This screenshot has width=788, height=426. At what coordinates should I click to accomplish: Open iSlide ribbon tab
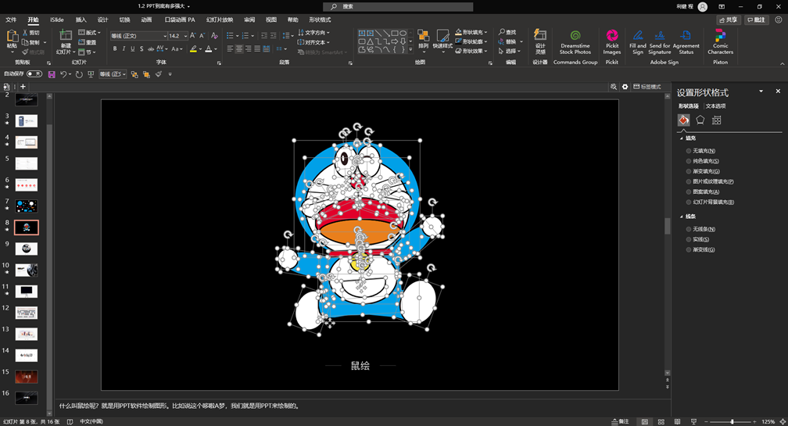[57, 20]
